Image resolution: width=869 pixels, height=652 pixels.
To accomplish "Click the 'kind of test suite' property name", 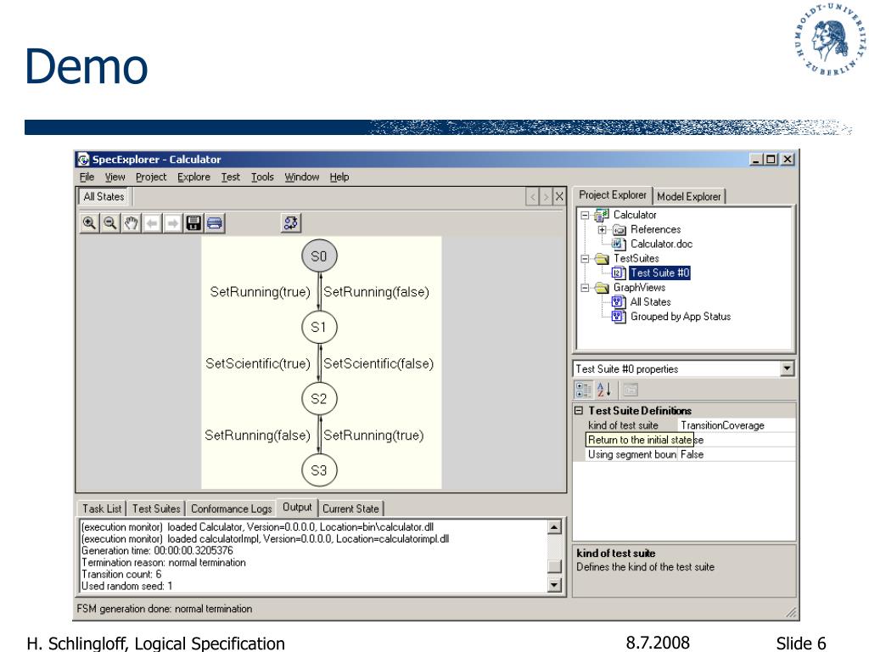I will pos(623,425).
